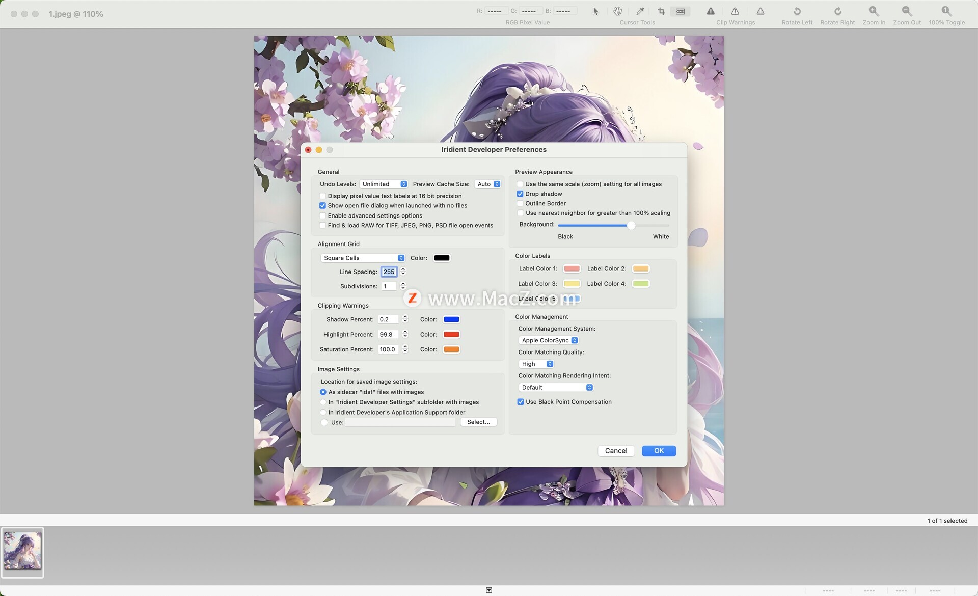Select the custom Use location radio
This screenshot has height=596, width=978.
(324, 422)
